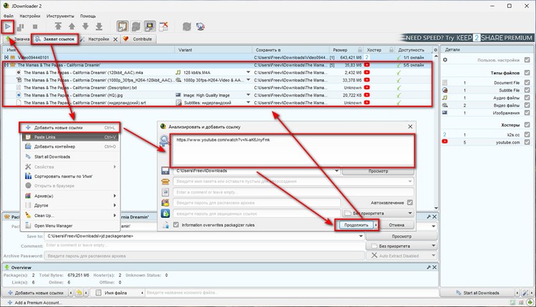Screen dimensions: 536x307
Task: Move selection to bottom with toolbar arrow
Action: coord(99,26)
